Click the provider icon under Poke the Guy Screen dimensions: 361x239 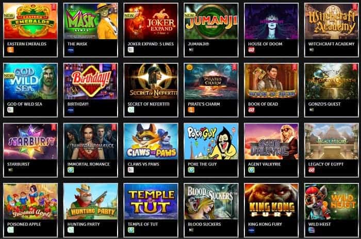[x=191, y=170]
